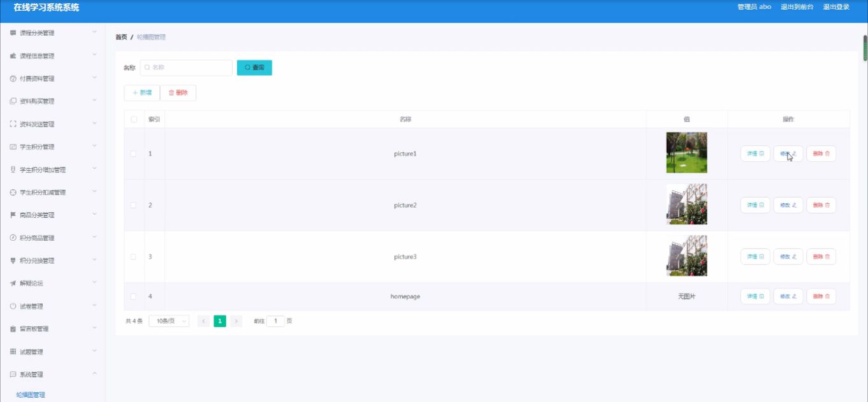
Task: Click 修改 for homepage
Action: (788, 296)
